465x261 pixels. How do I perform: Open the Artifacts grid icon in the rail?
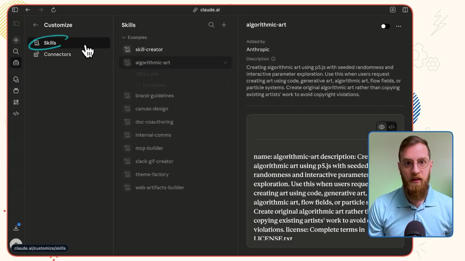(16, 102)
